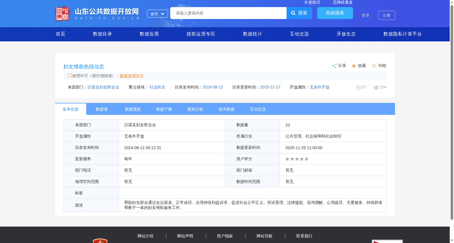Open 数据应用 navigation item
Image resolution: width=454 pixels, height=243 pixels.
point(149,34)
